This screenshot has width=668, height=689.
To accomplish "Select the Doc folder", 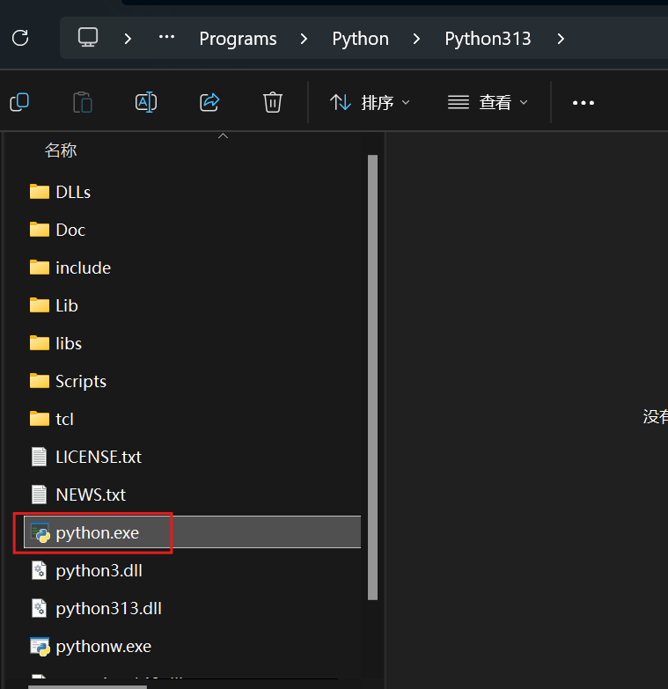I will point(70,230).
